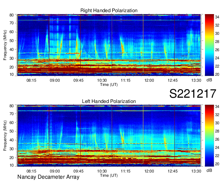Pick the 12:45 tick on Left Handed time axis
The image size is (223, 181).
pyautogui.click(x=172, y=171)
